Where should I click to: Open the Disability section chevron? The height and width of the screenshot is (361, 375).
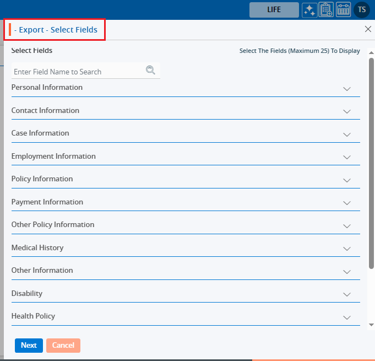click(346, 294)
